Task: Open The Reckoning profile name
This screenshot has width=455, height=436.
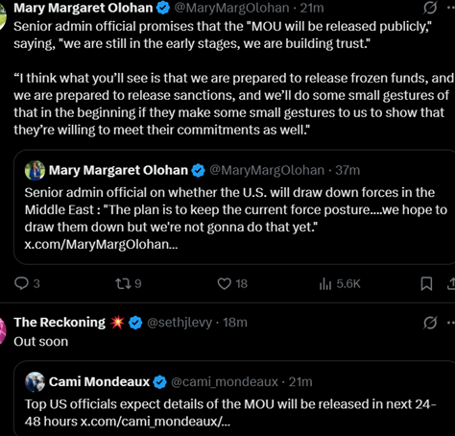Action: click(60, 323)
